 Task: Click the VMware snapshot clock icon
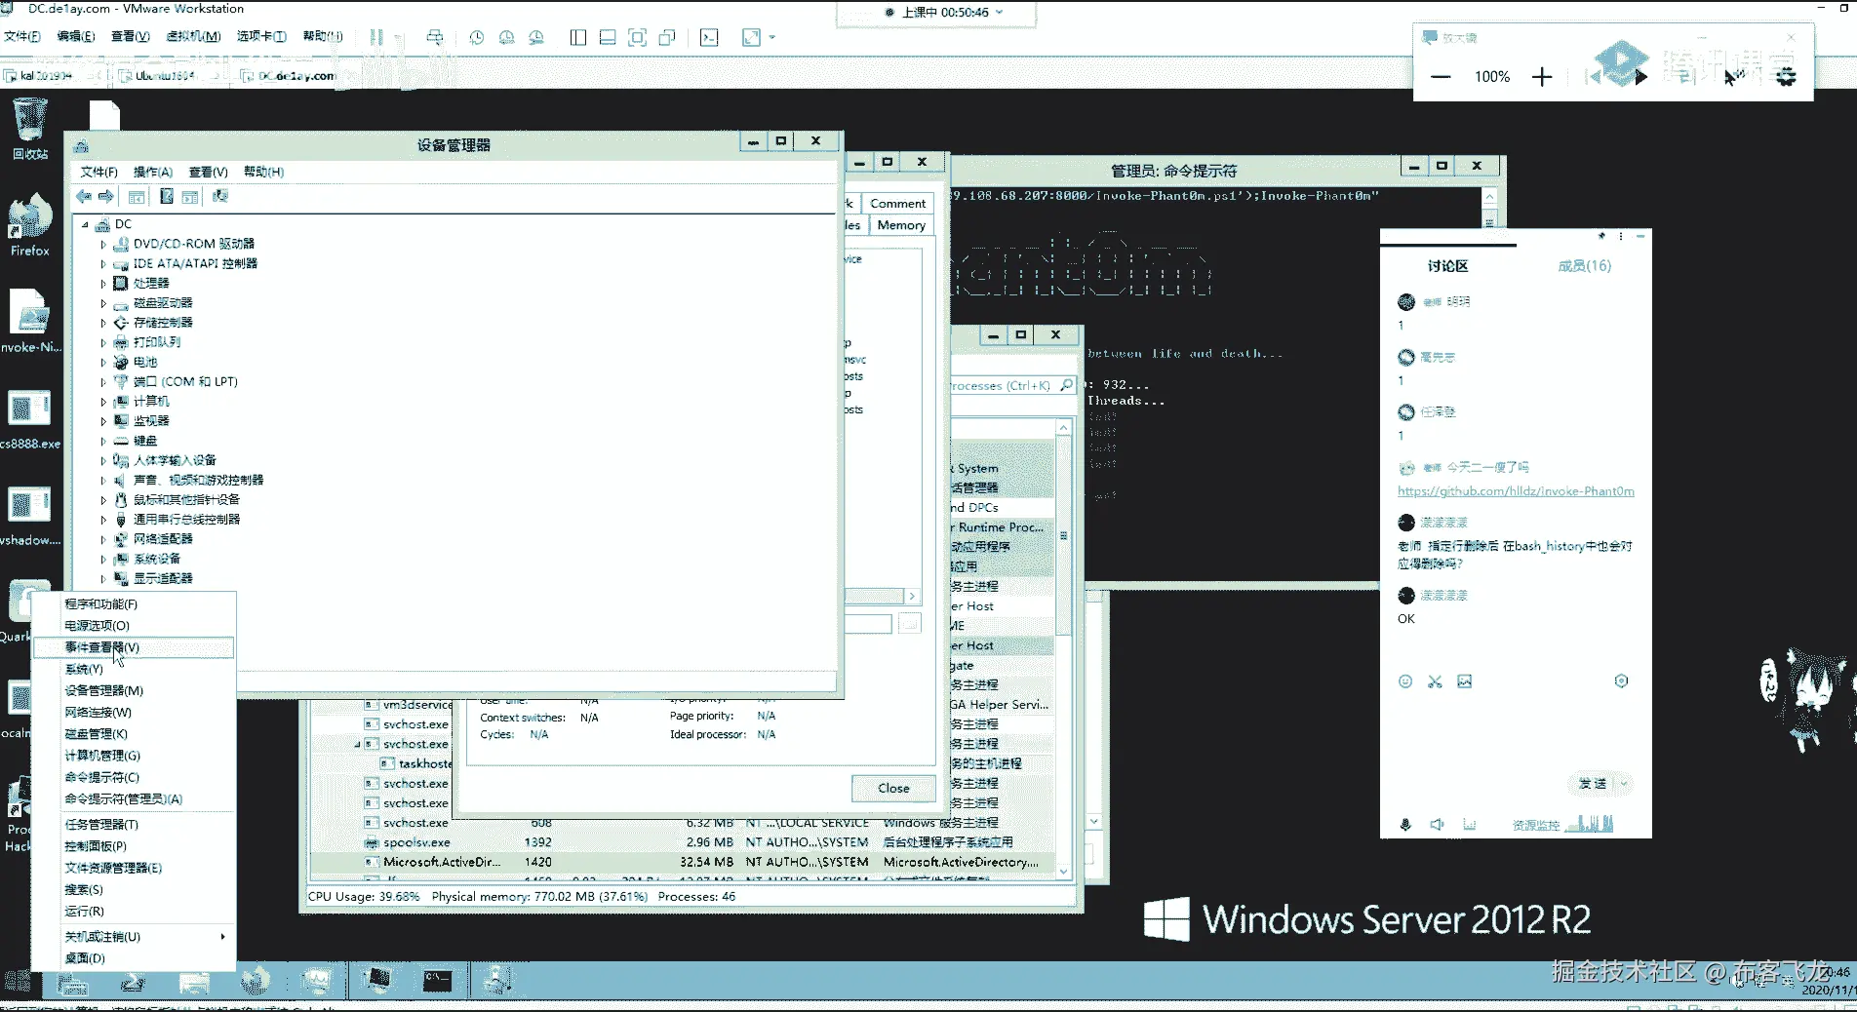[x=476, y=38]
